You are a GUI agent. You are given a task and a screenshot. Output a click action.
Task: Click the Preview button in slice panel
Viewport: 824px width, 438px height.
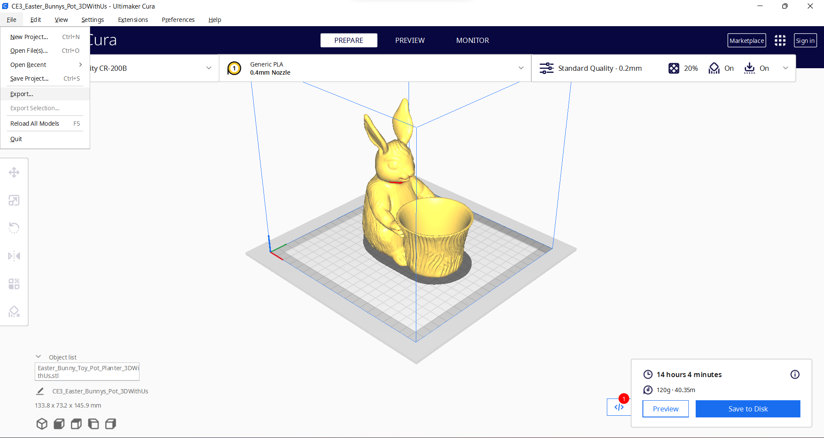click(666, 409)
